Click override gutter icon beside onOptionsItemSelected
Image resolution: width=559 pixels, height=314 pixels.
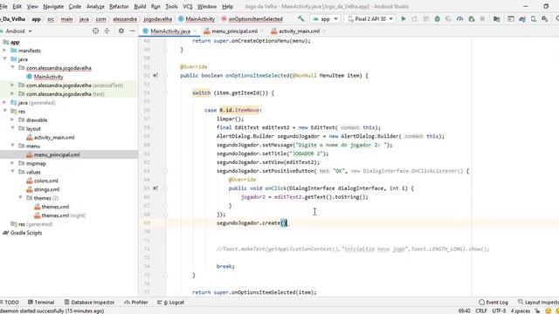155,76
